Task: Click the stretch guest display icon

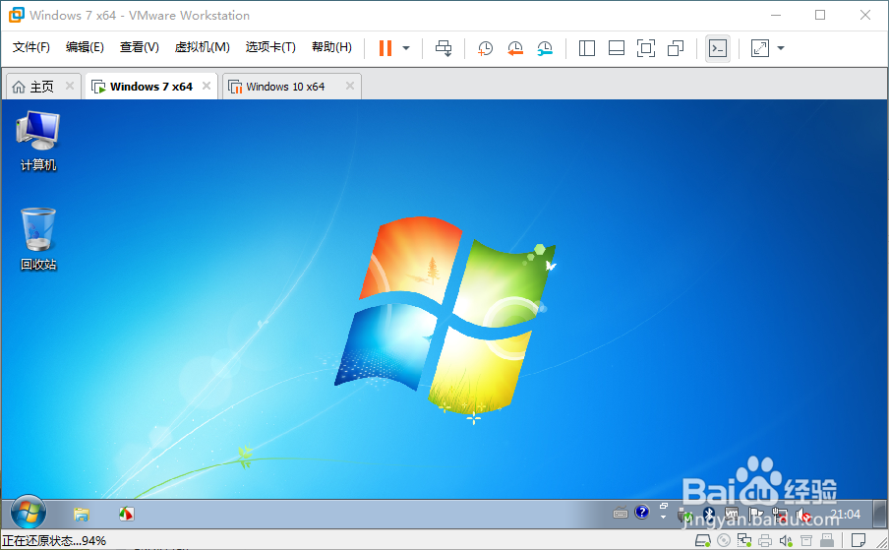Action: 760,48
